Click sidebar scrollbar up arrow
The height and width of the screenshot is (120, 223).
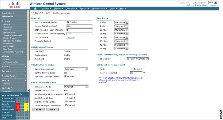(x=28, y=12)
